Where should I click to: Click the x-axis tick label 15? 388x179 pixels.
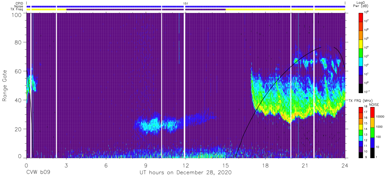pyautogui.click(x=225, y=166)
